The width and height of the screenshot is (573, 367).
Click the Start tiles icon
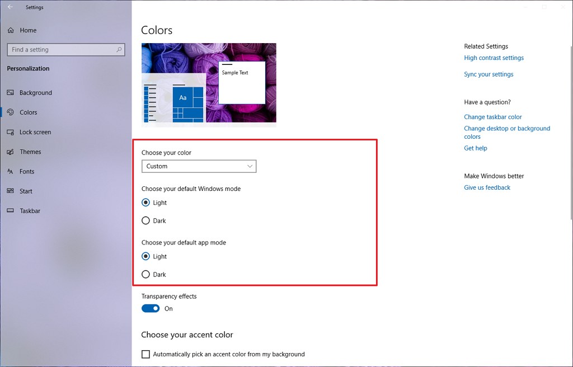(11, 191)
